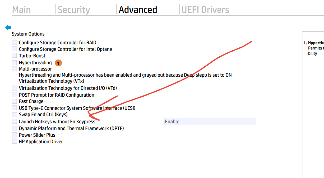Image resolution: width=324 pixels, height=178 pixels.
Task: Click the blue back arrow icon
Action: 8,27
